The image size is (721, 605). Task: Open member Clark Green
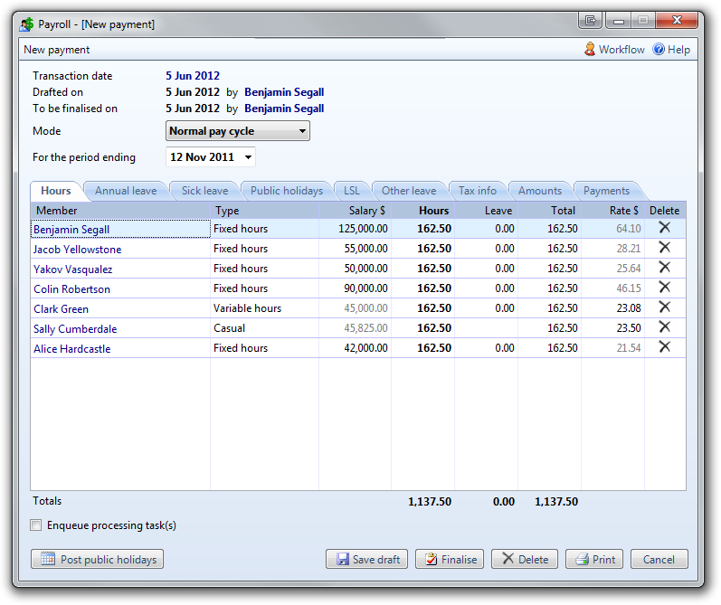pos(61,309)
